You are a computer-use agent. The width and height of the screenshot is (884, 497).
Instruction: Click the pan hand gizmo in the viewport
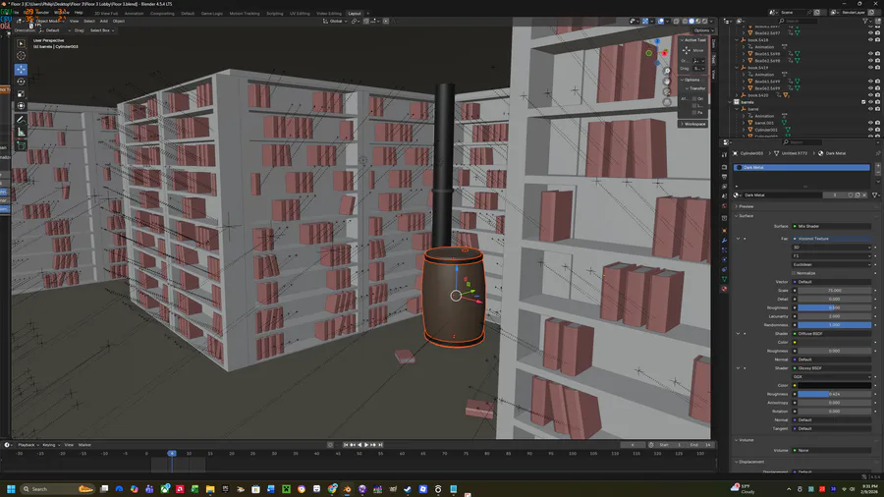coord(667,82)
